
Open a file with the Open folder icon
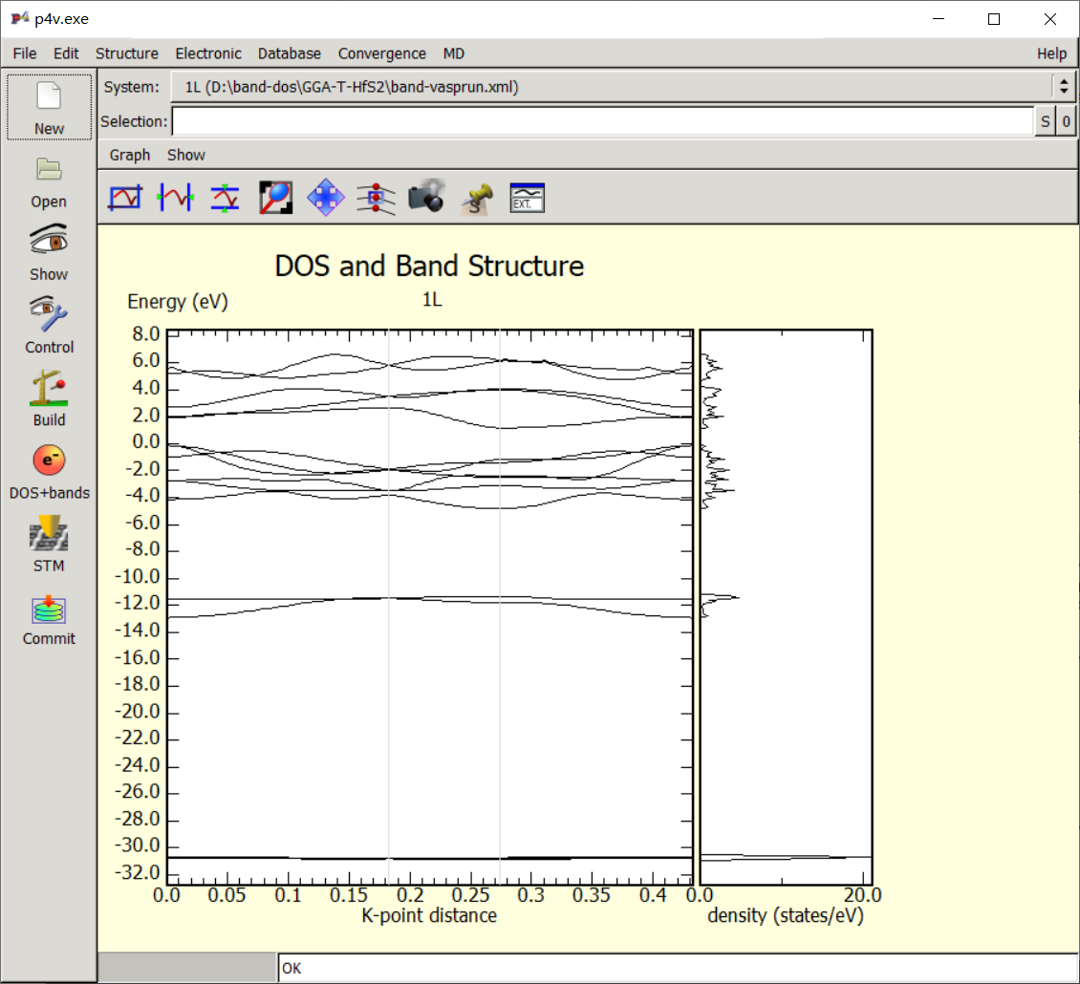pyautogui.click(x=49, y=169)
